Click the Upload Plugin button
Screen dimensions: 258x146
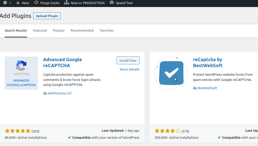pos(47,16)
